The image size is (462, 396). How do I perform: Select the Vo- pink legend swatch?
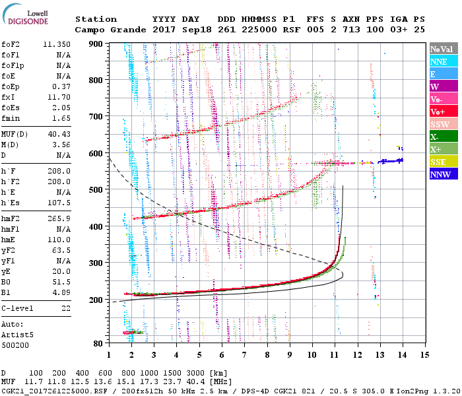click(x=444, y=99)
